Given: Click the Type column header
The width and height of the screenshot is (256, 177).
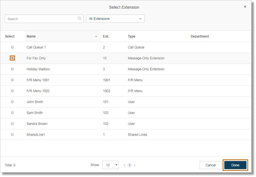Looking at the screenshot, I should click(132, 36).
